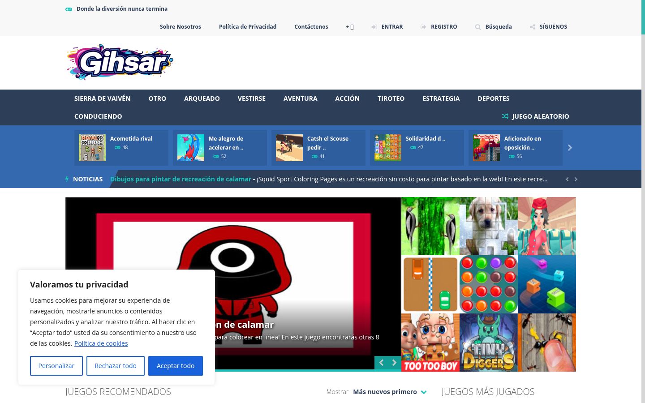The image size is (645, 403).
Task: Click the Catsh el Scouse pedir title
Action: click(x=328, y=143)
